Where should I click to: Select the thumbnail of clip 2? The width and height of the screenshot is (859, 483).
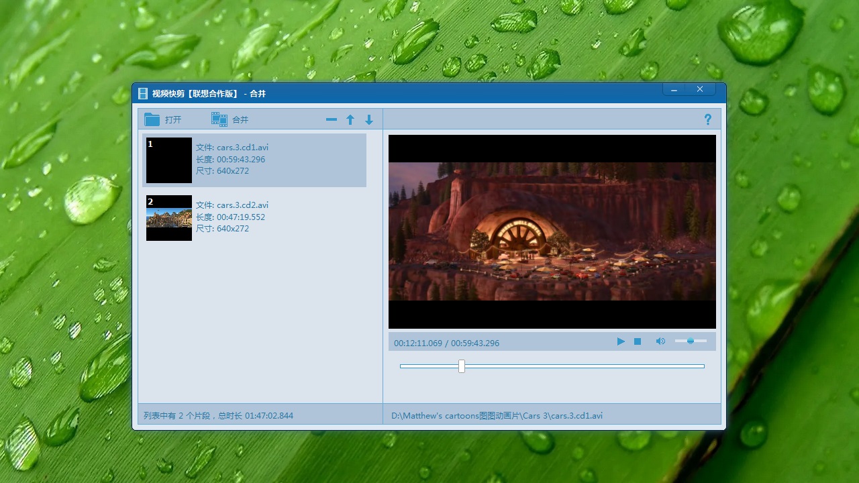169,218
